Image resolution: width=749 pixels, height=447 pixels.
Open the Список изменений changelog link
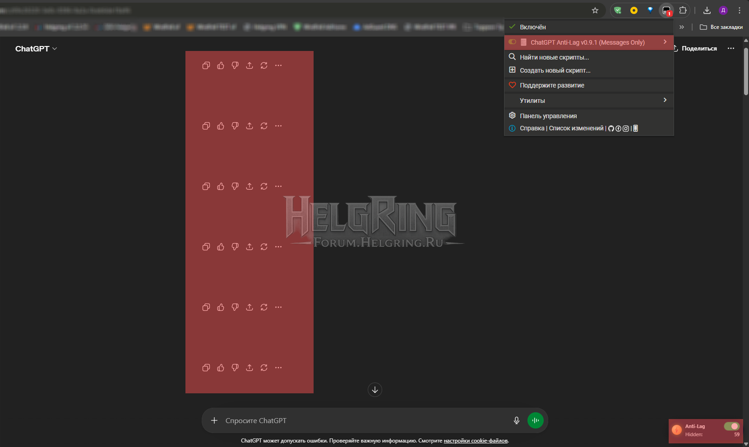tap(576, 129)
